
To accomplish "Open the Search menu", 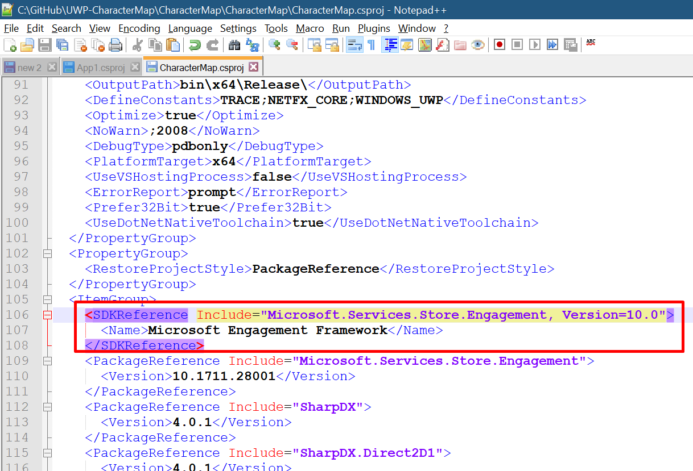I will coord(67,28).
